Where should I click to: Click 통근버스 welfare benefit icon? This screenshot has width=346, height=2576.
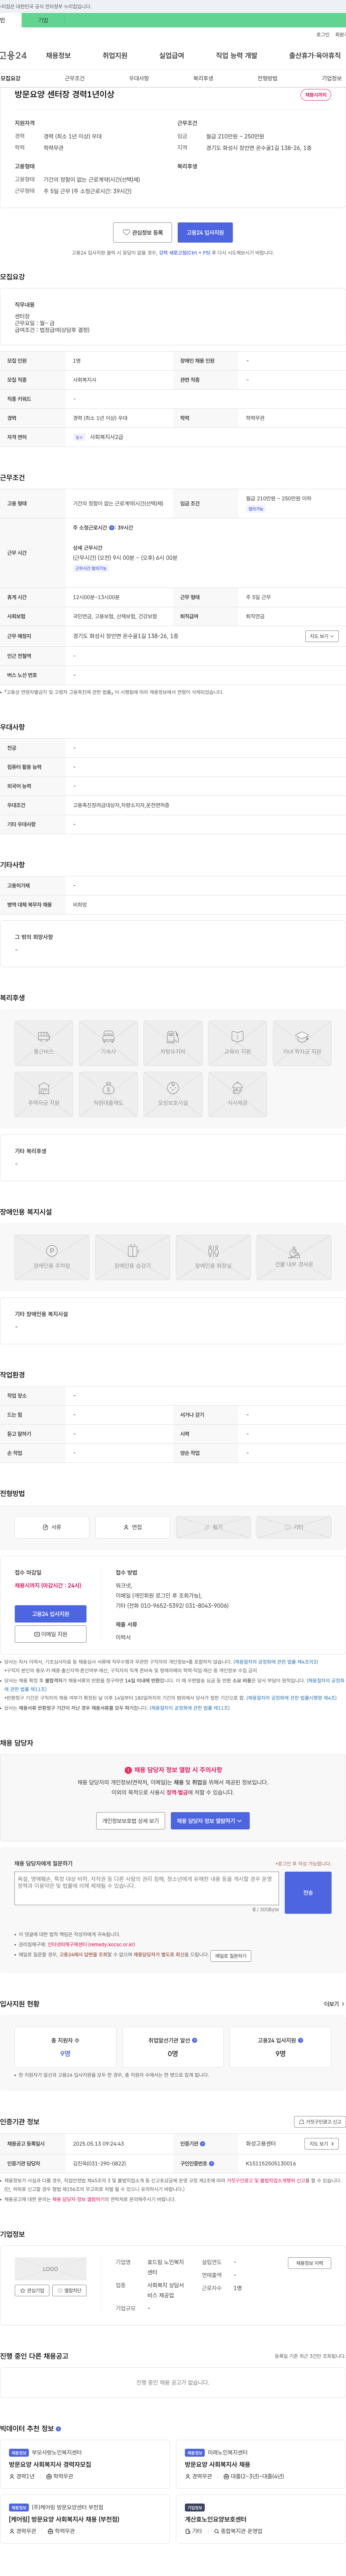[x=44, y=1042]
